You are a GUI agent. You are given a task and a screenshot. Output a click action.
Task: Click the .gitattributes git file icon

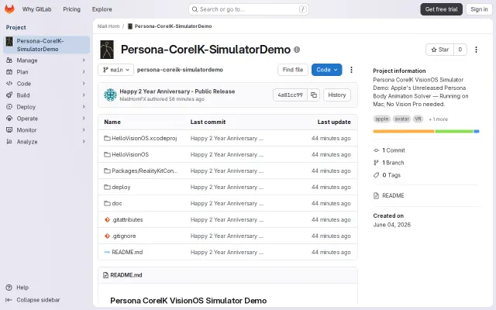[107, 219]
